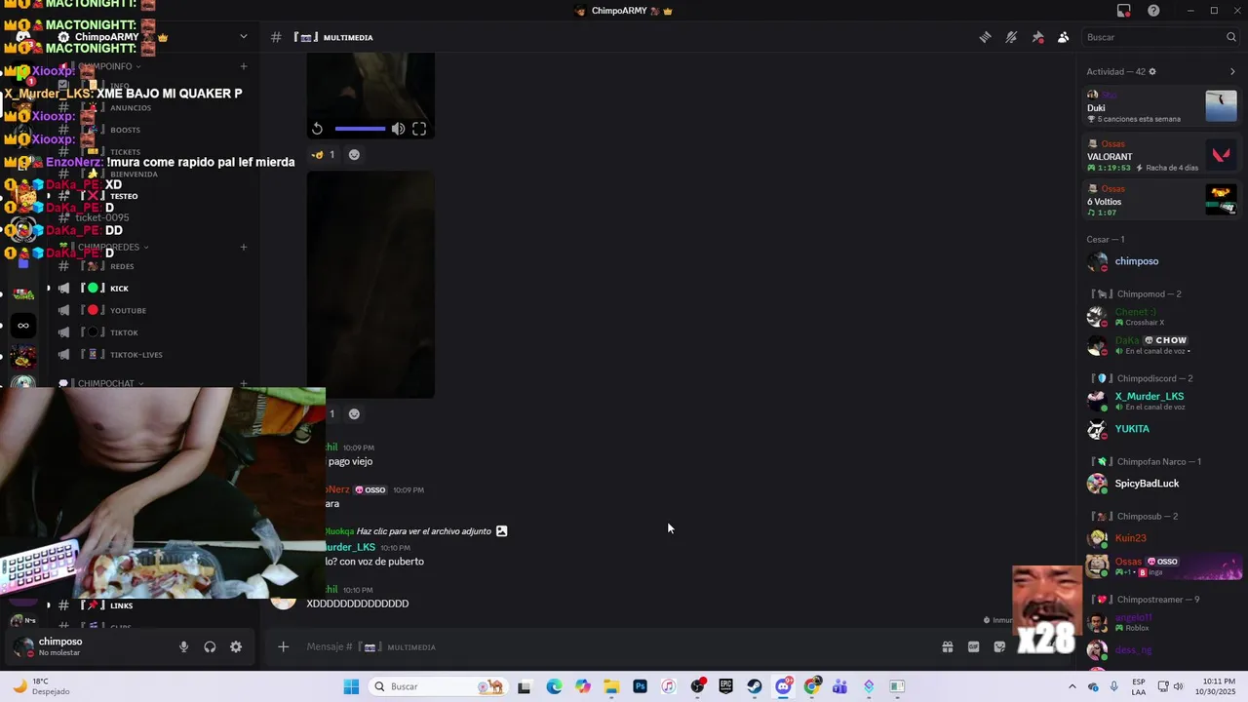Viewport: 1248px width, 702px height.
Task: Open the GIF picker
Action: pos(973,646)
